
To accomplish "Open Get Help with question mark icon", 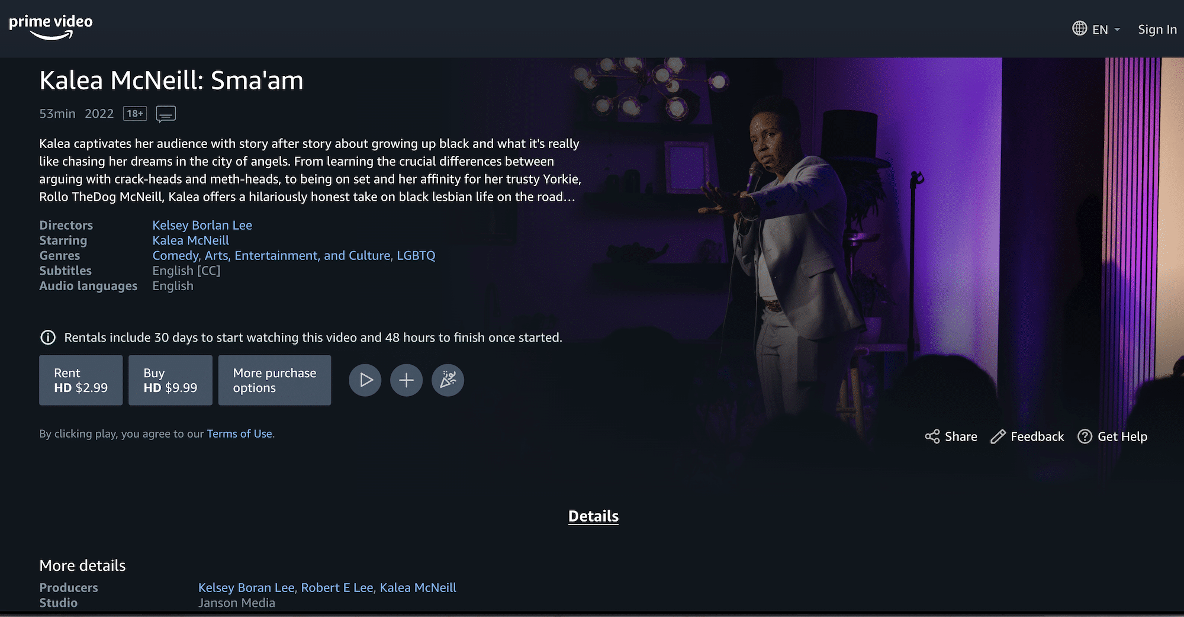I will coord(1085,436).
